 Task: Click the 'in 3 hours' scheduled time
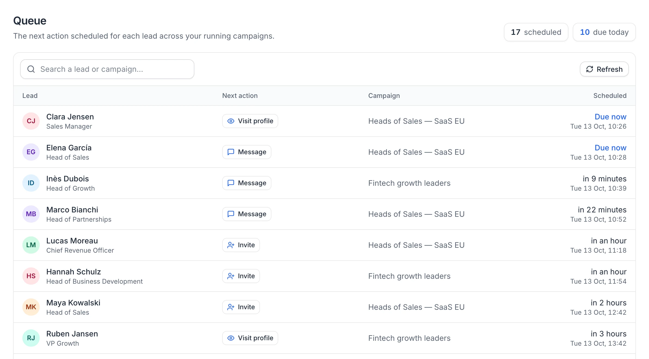click(x=608, y=334)
